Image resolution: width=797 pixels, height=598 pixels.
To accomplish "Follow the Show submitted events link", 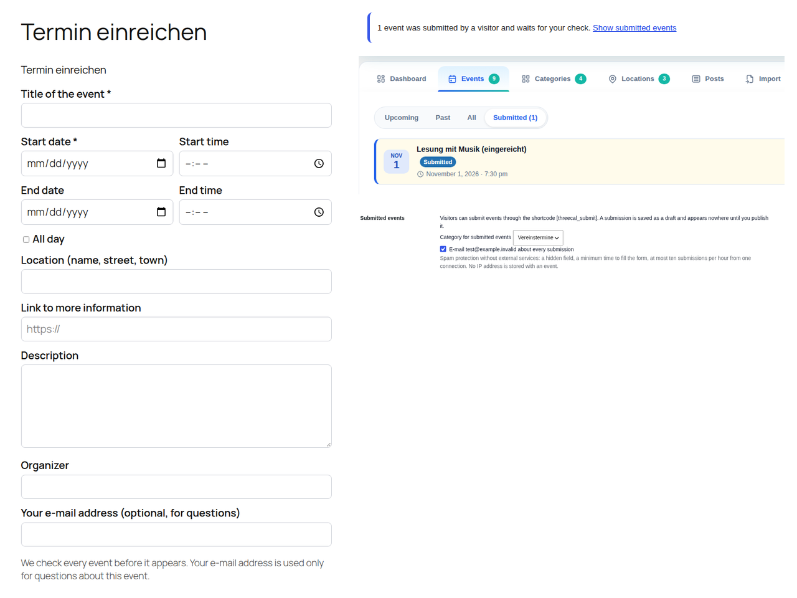I will click(634, 28).
